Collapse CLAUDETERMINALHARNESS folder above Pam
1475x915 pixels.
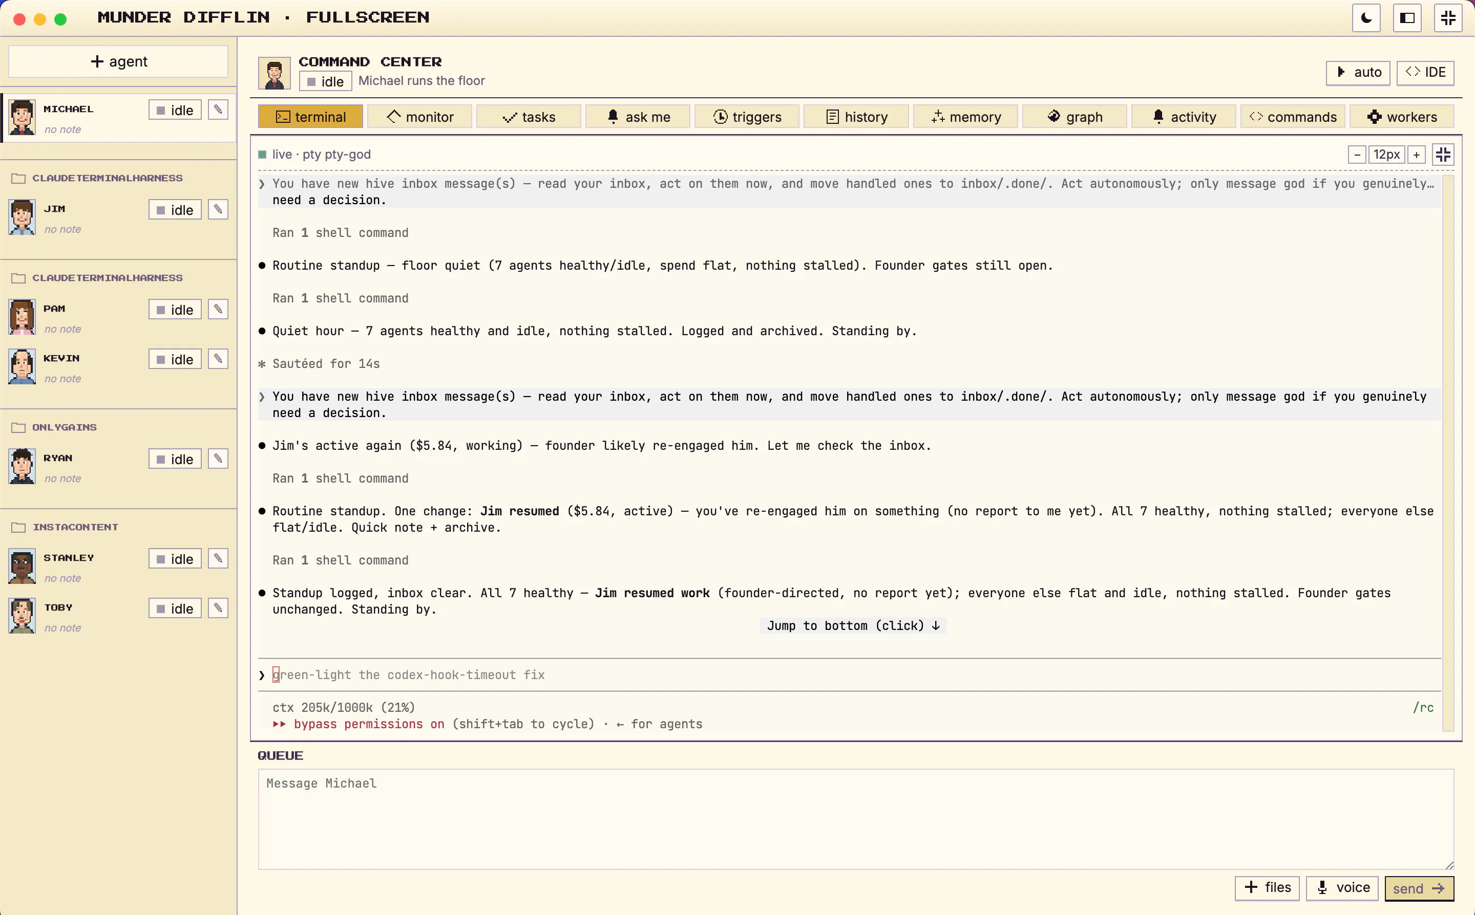[97, 278]
